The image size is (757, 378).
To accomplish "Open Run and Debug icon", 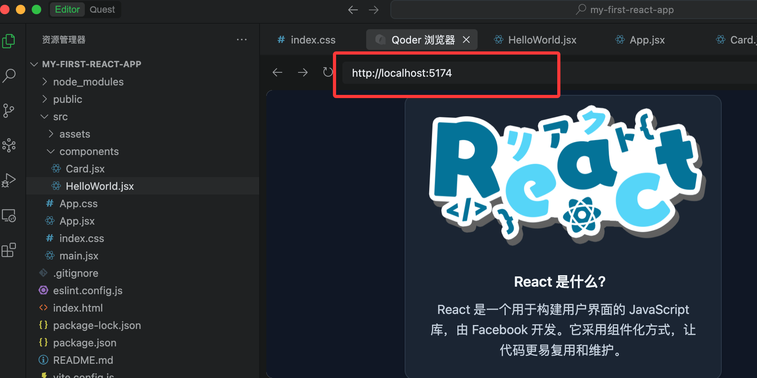I will pyautogui.click(x=9, y=180).
